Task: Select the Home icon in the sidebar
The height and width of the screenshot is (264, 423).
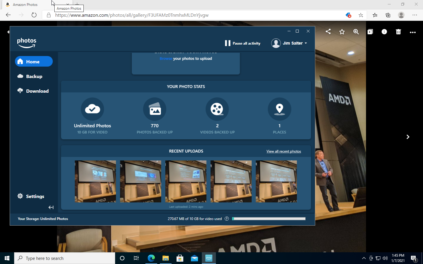Action: click(20, 61)
